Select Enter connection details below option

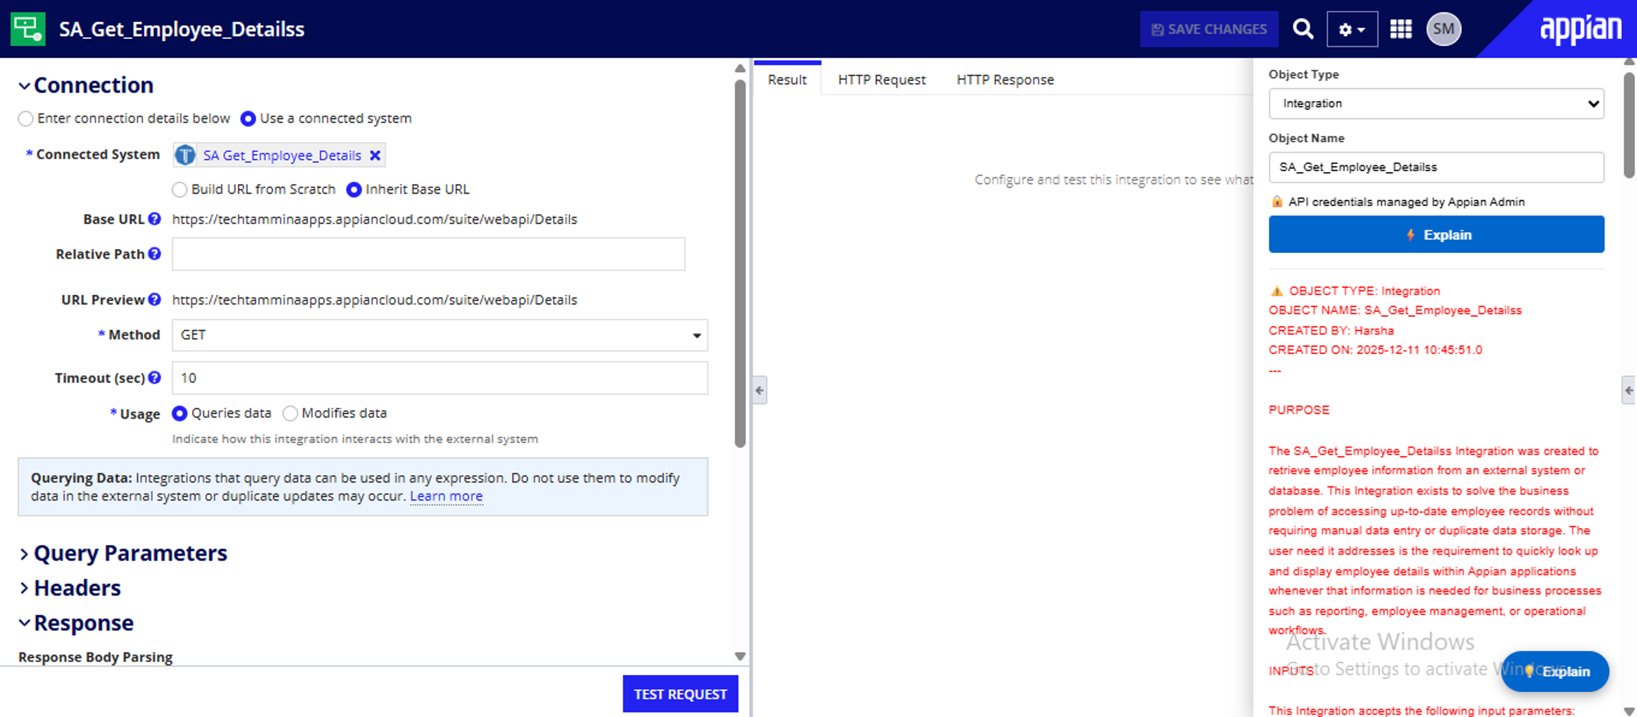tap(26, 119)
